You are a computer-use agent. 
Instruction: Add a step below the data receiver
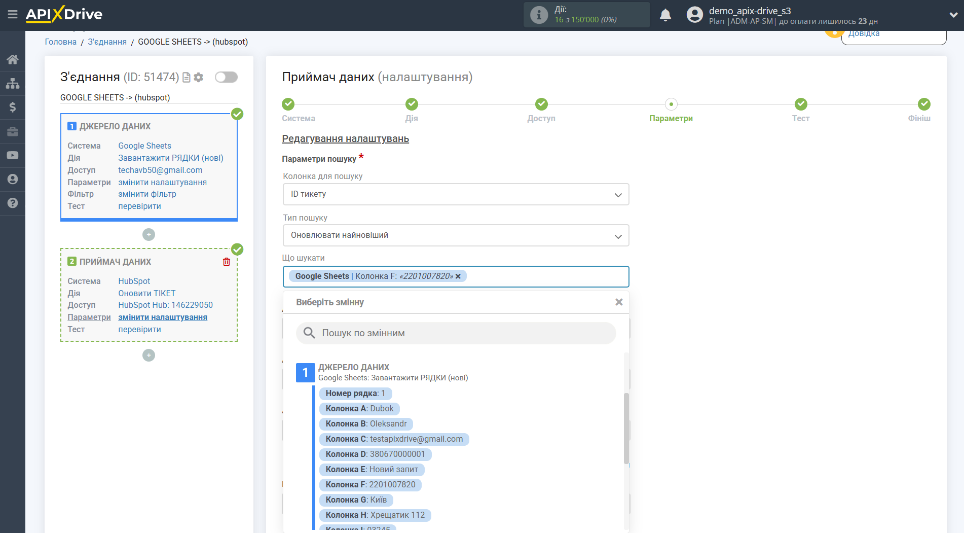pos(149,355)
